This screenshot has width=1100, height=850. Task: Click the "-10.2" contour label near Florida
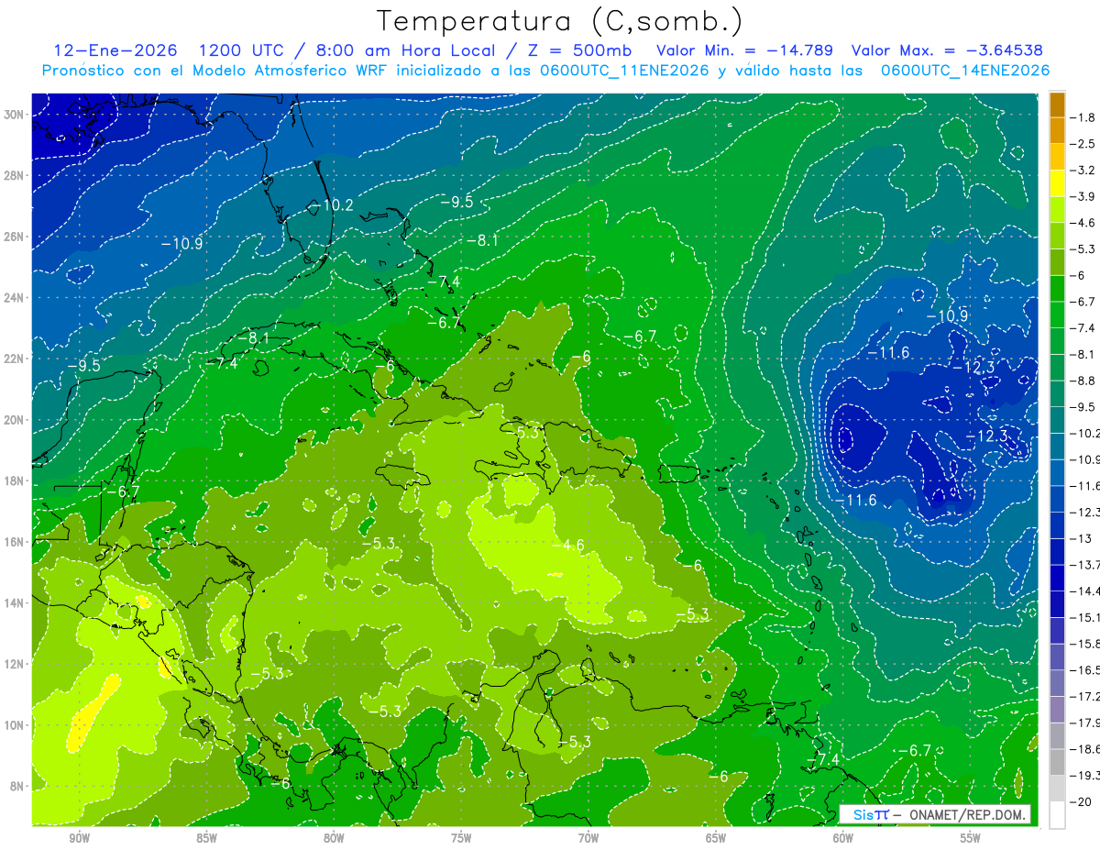click(333, 205)
